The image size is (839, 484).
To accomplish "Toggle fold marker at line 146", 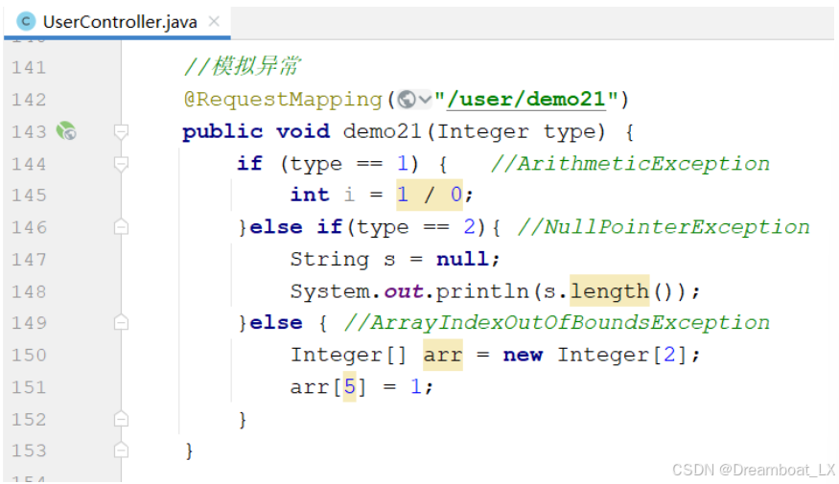I will (x=122, y=227).
